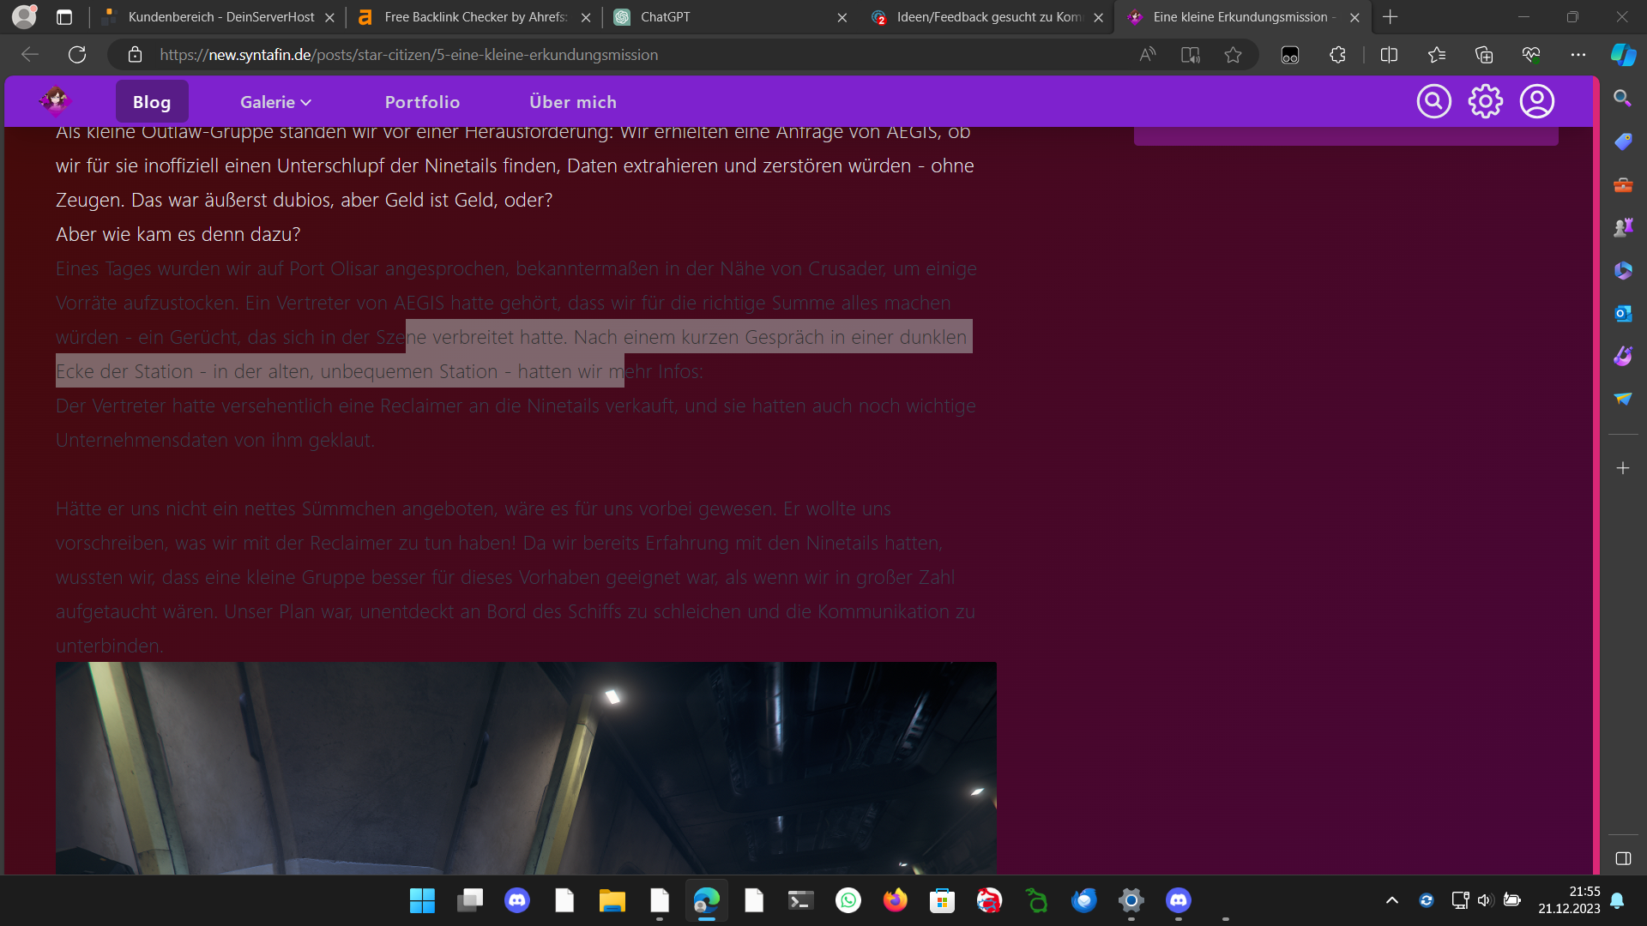Click the website search magnifier icon
This screenshot has height=926, width=1647.
pos(1433,101)
